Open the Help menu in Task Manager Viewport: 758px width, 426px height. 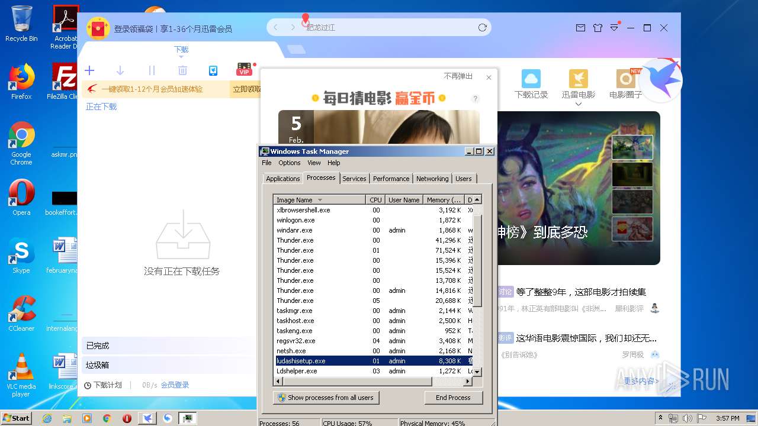click(x=334, y=163)
